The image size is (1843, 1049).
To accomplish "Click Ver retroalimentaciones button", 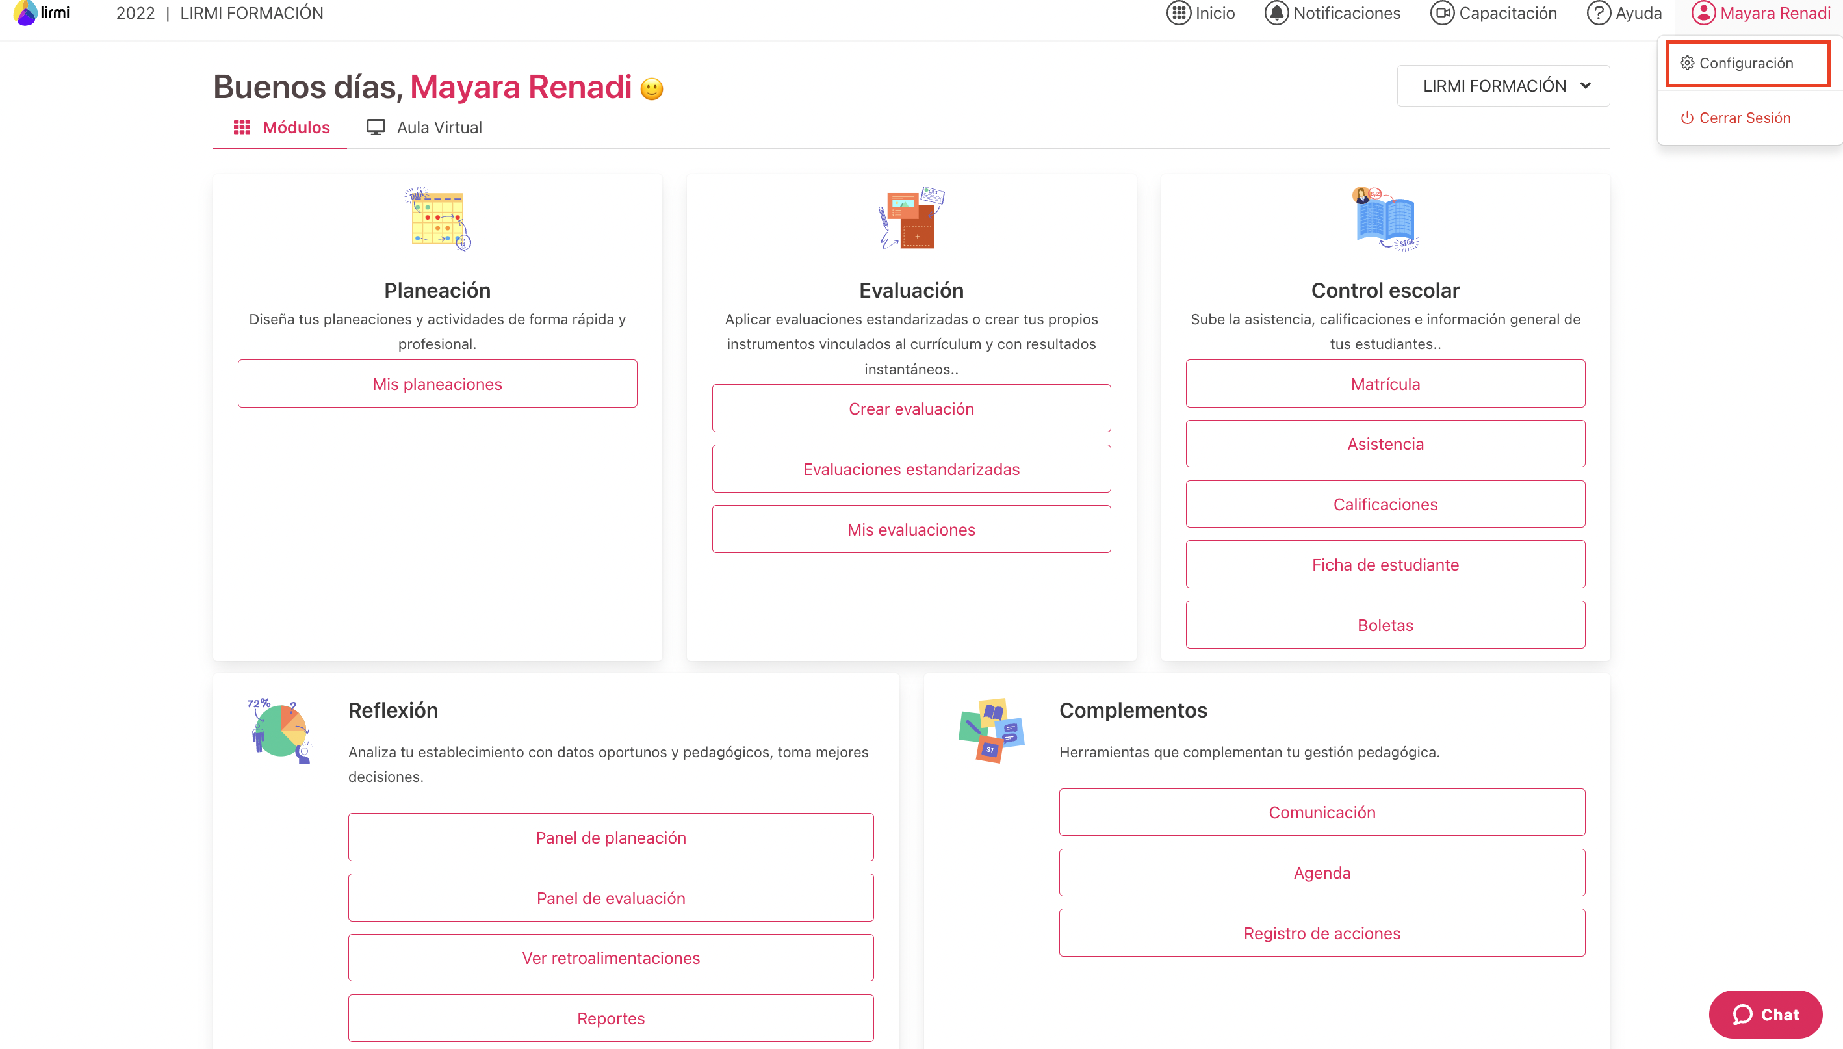I will [611, 957].
